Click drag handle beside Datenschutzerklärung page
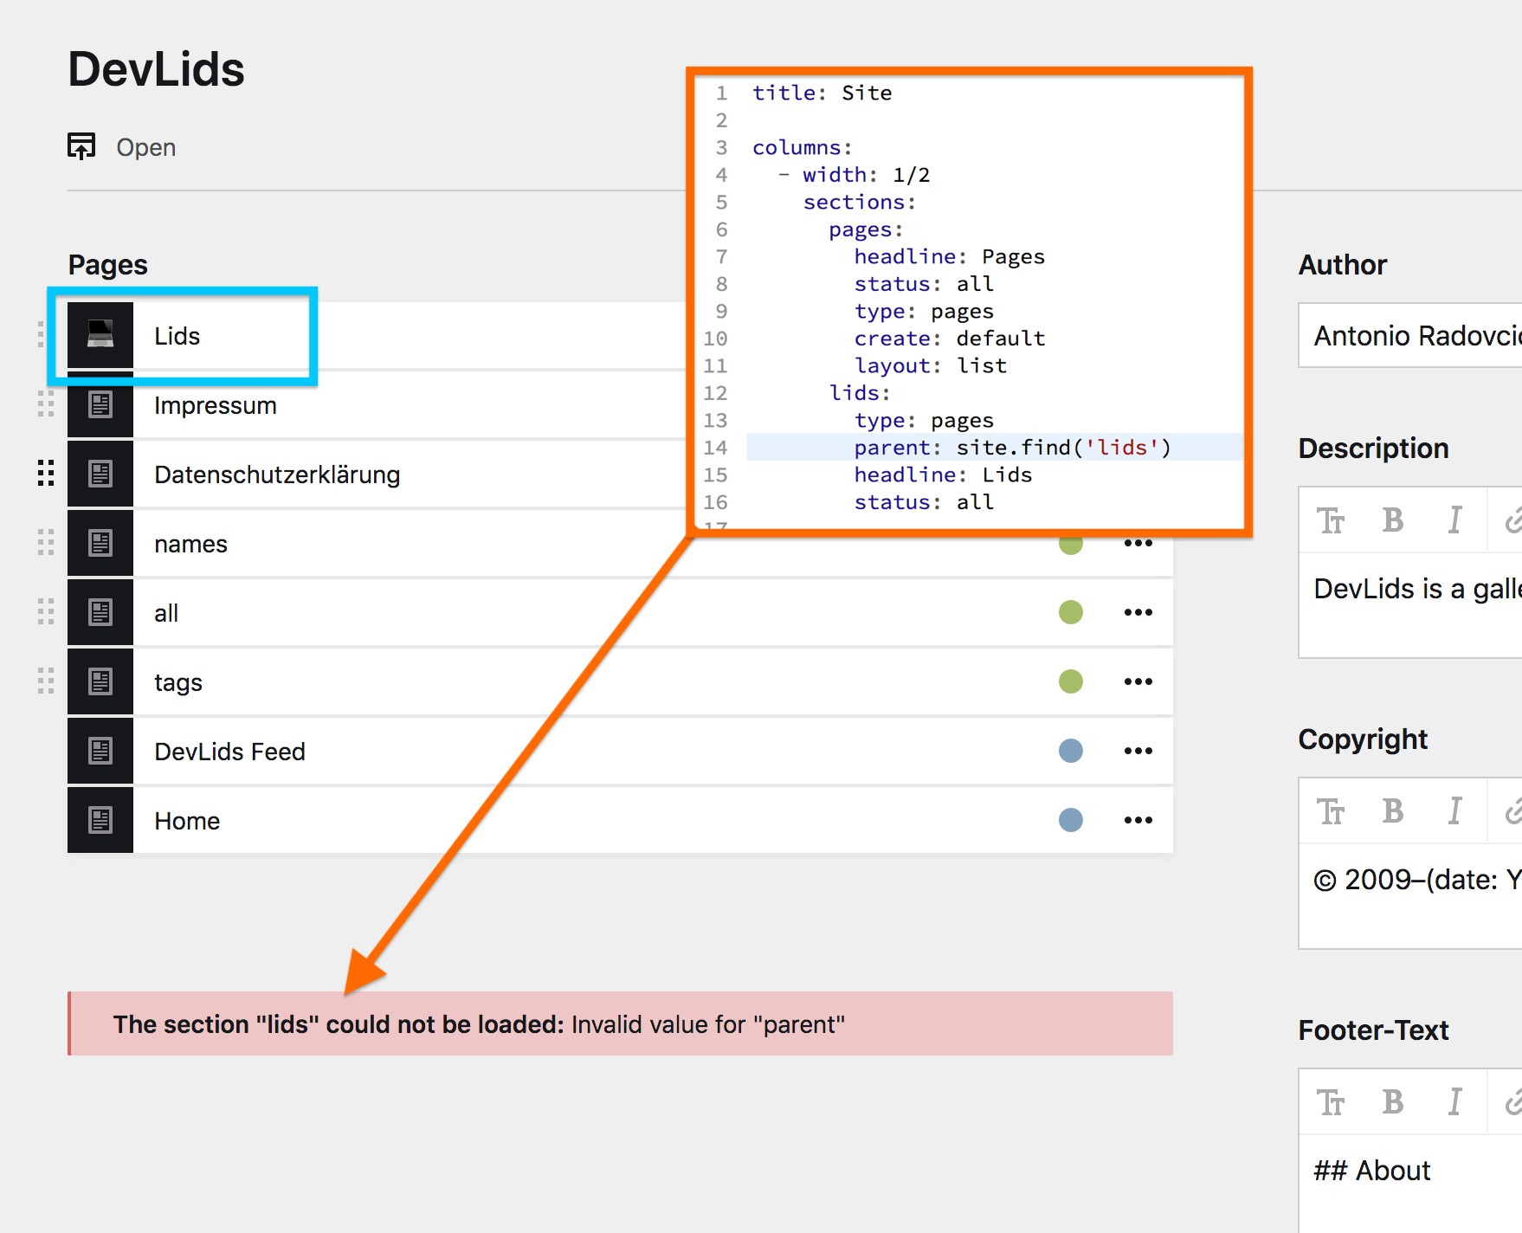 click(x=46, y=474)
